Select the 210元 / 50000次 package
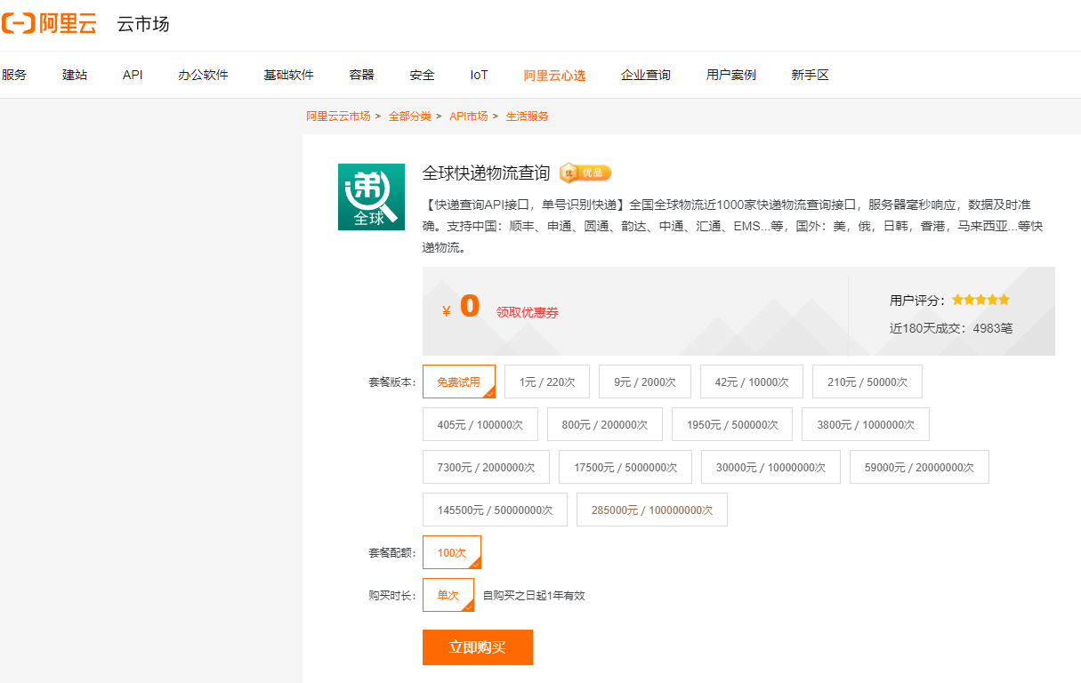 point(867,382)
